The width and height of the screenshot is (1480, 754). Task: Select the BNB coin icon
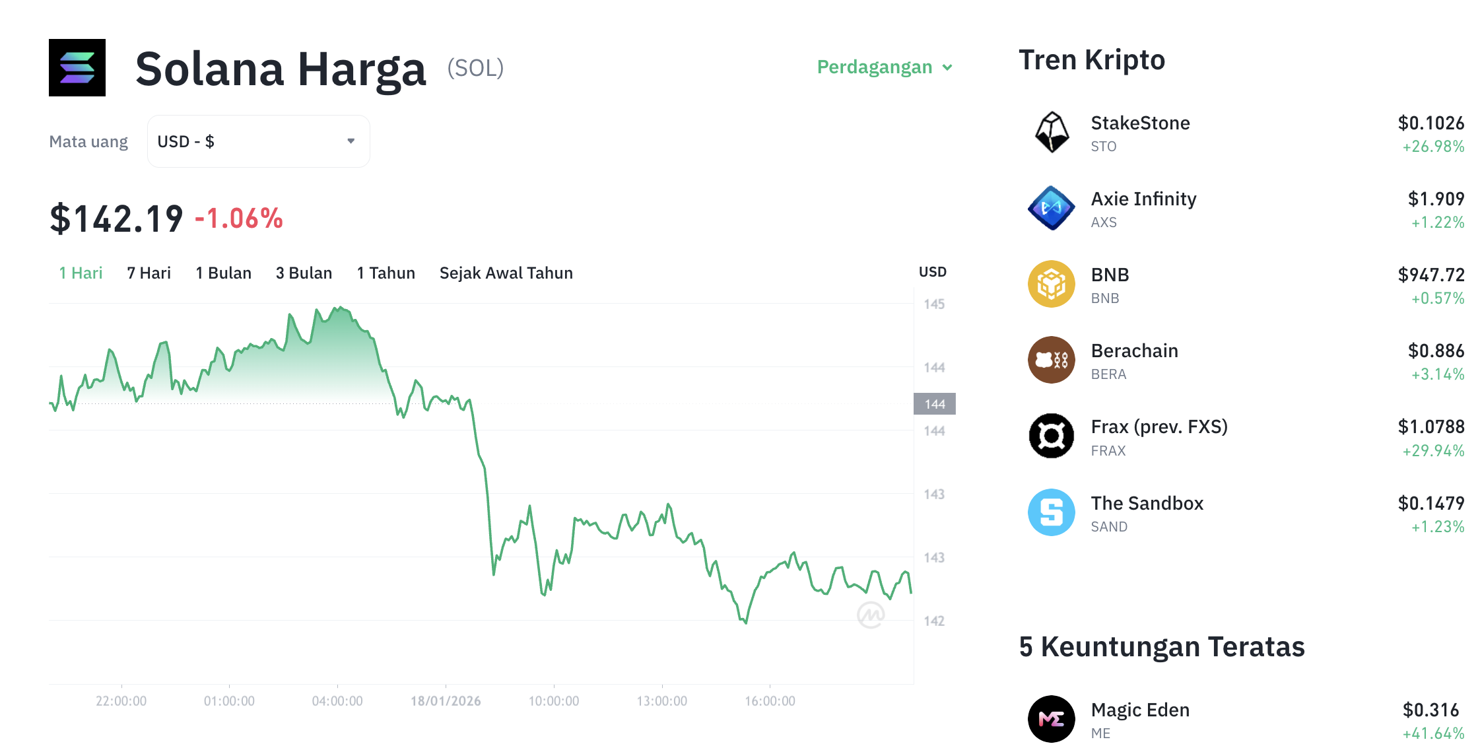click(x=1051, y=285)
